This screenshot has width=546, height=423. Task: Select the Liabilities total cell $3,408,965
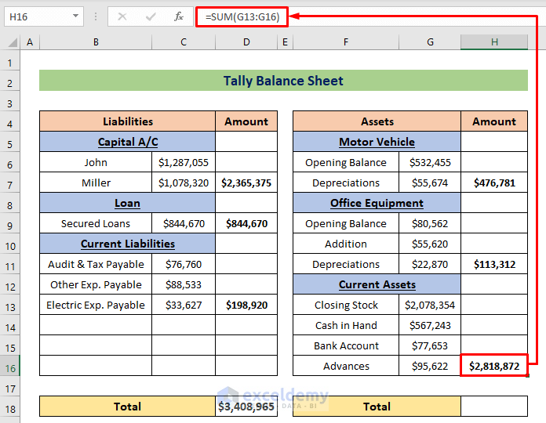(x=246, y=407)
